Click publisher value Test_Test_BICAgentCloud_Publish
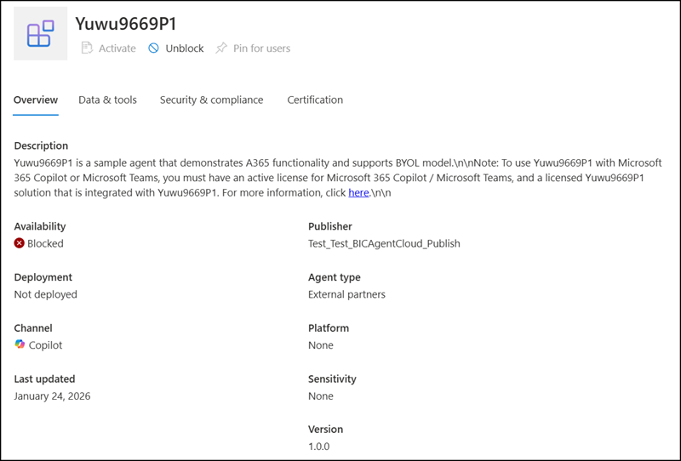 (384, 243)
